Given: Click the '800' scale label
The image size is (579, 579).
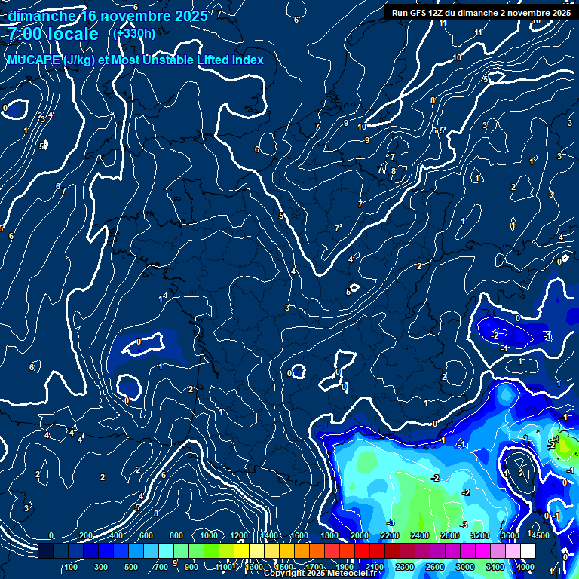Looking at the screenshot, I should click(x=176, y=535).
